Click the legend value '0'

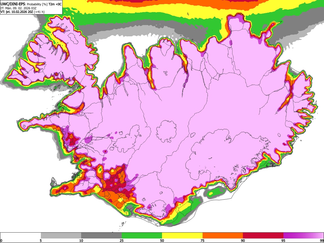coord(1,240)
